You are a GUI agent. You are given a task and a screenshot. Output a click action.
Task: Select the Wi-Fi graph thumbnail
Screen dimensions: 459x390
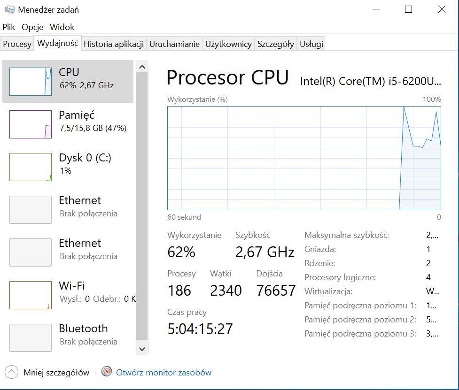pyautogui.click(x=31, y=295)
